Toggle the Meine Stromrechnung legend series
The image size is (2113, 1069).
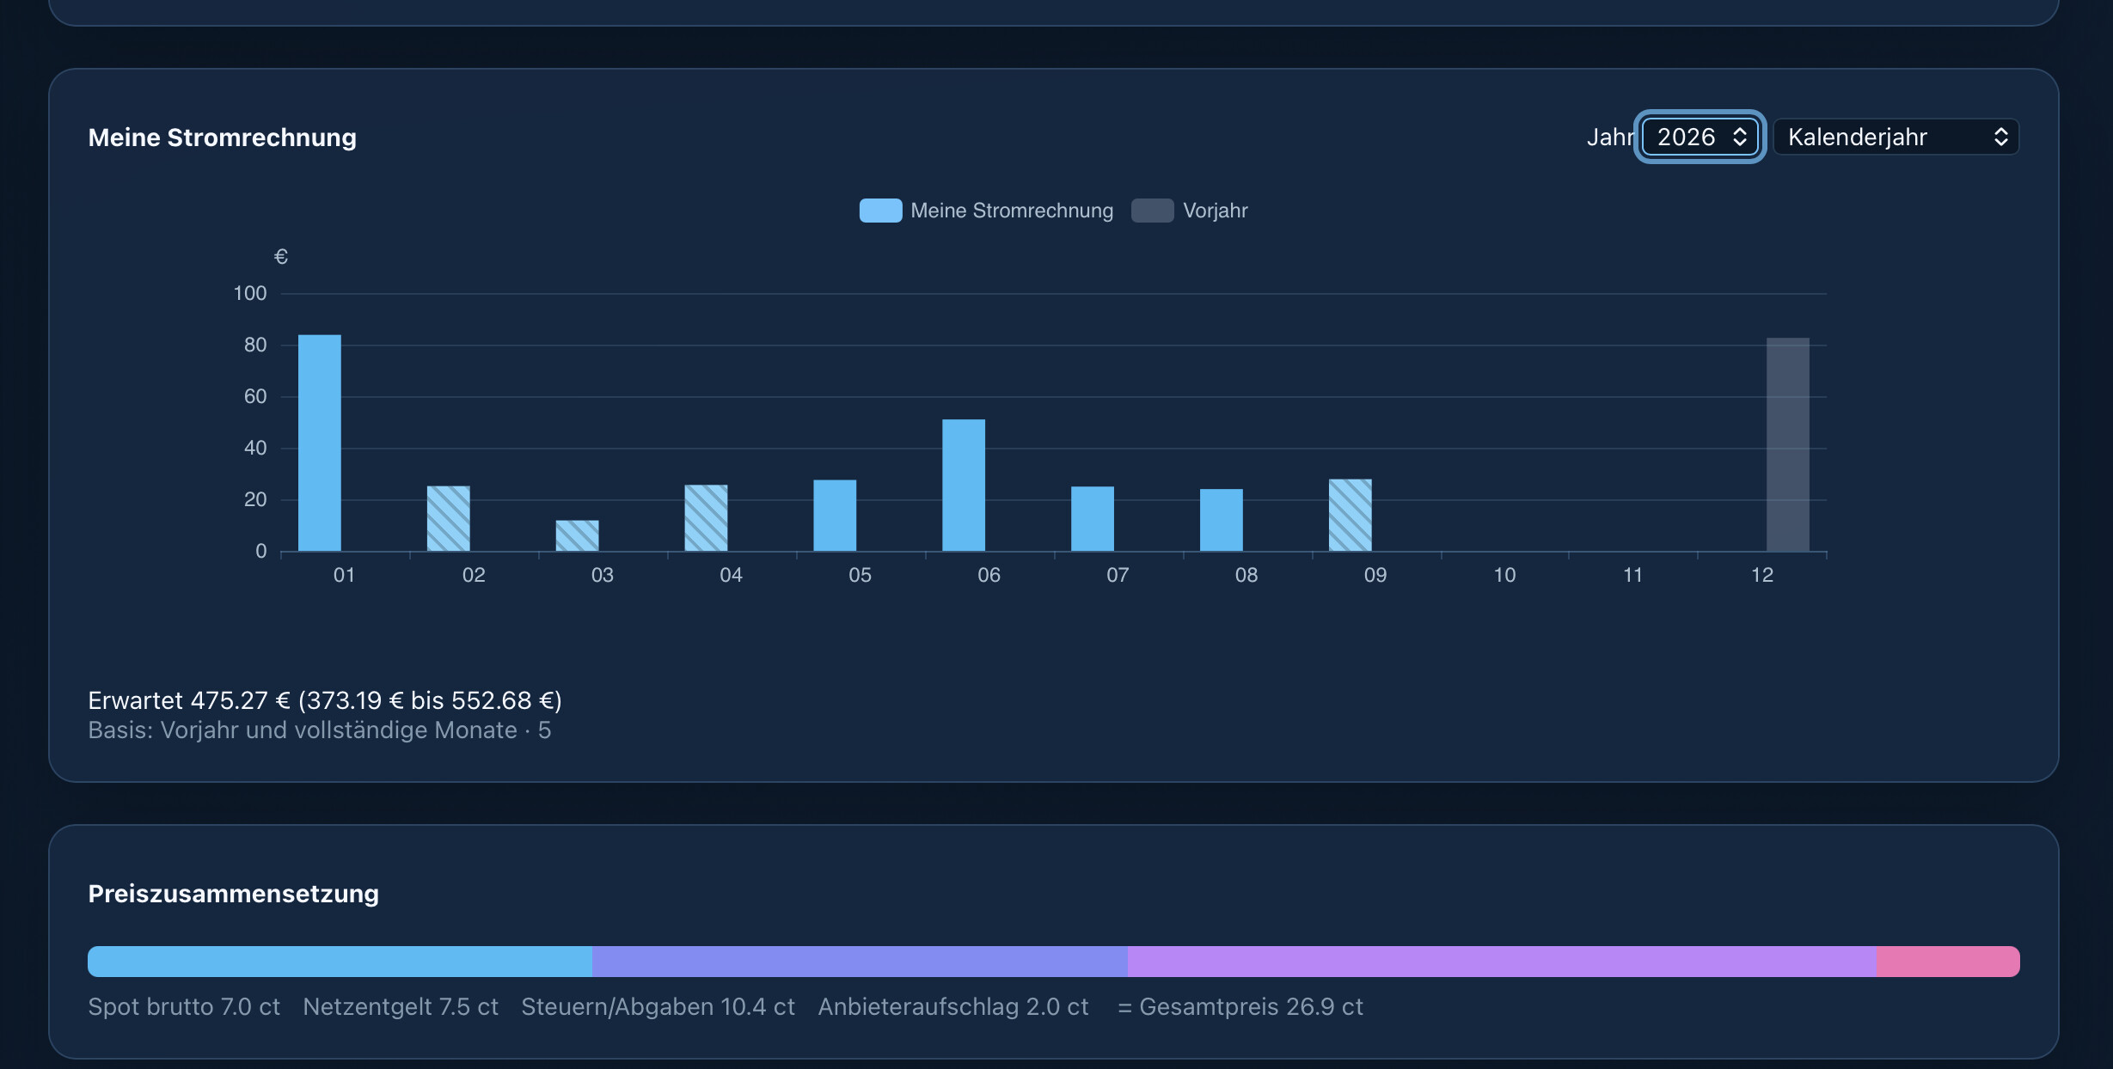(986, 211)
